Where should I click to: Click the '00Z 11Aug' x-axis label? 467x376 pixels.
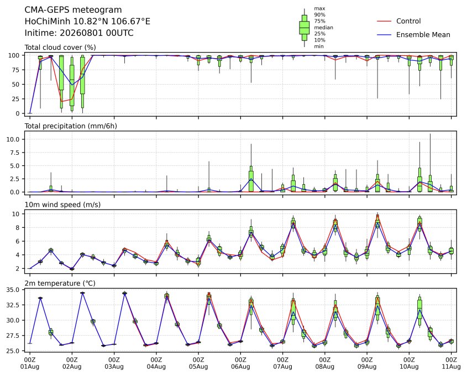[451, 363]
